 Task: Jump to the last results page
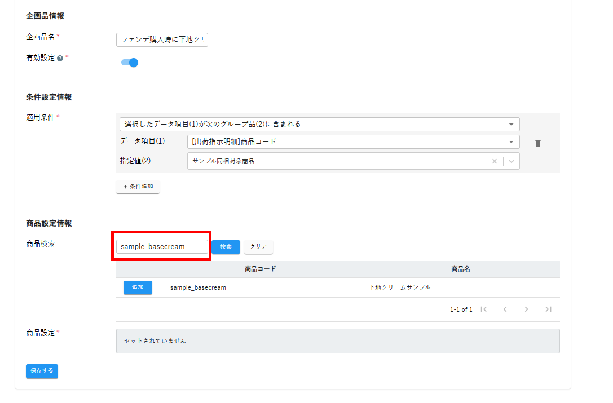[548, 309]
